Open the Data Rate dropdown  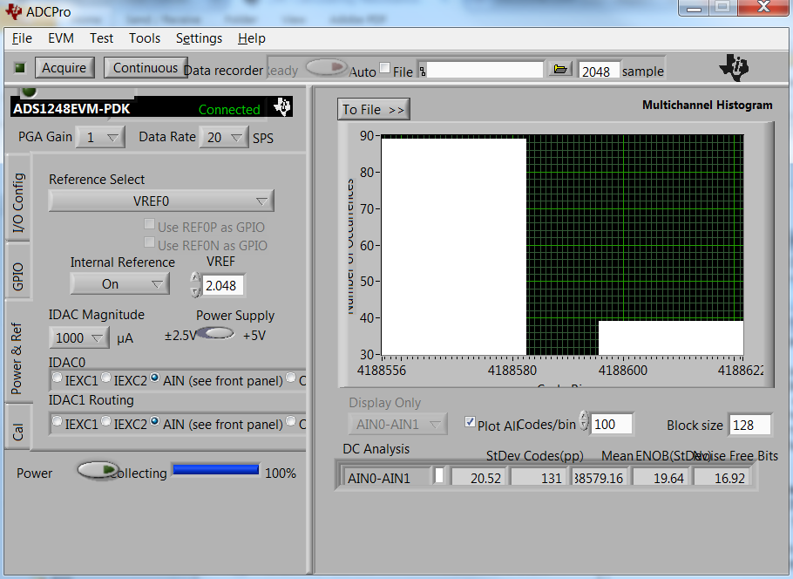point(224,137)
